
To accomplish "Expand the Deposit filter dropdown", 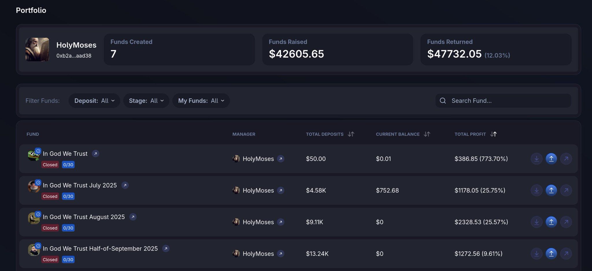I will click(x=94, y=101).
